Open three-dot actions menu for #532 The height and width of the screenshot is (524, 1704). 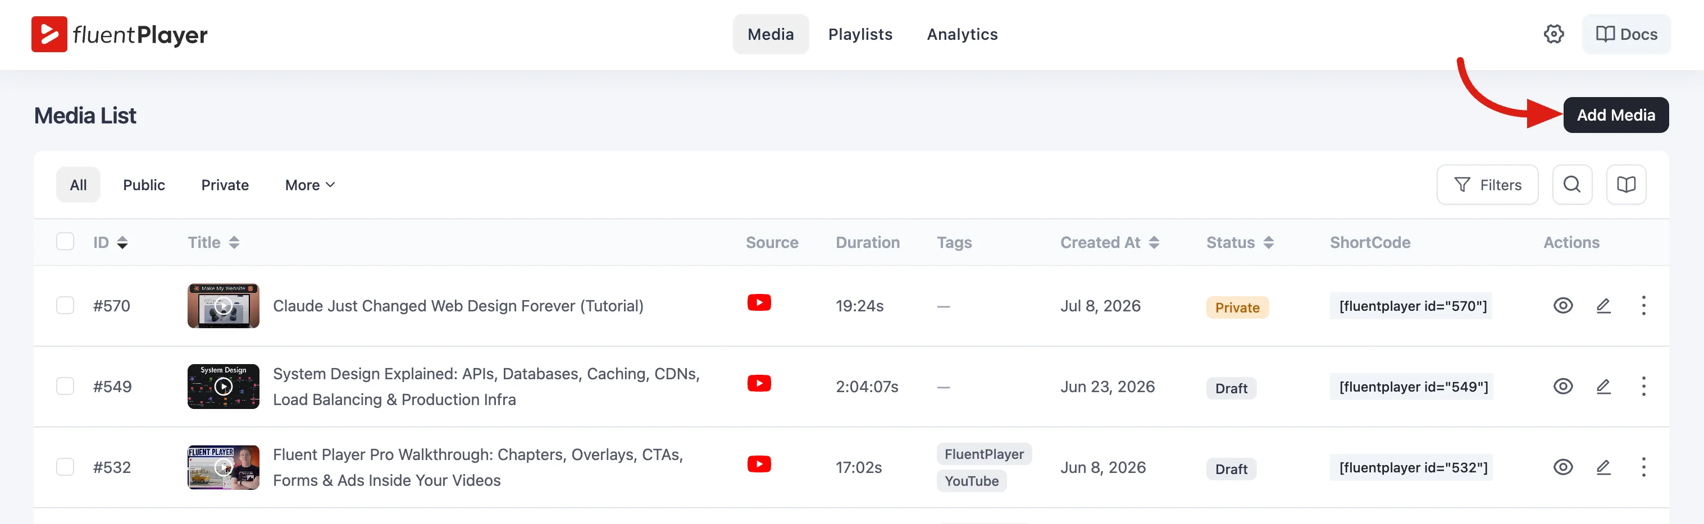1643,467
